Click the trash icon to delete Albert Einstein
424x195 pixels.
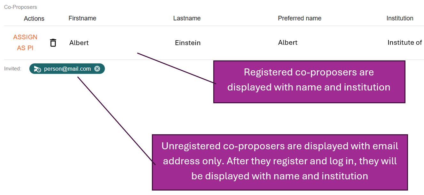[53, 43]
